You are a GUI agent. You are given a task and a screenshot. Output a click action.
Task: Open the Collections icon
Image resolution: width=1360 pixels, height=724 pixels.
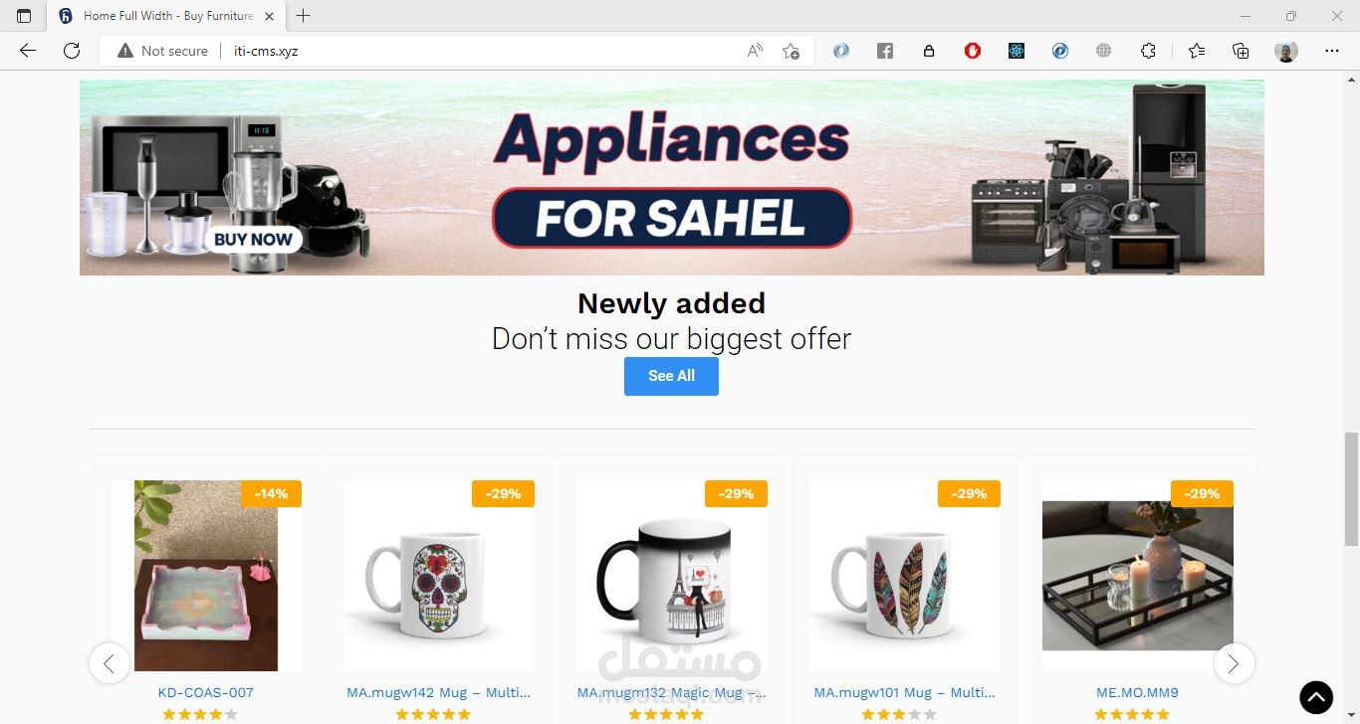tap(1241, 51)
